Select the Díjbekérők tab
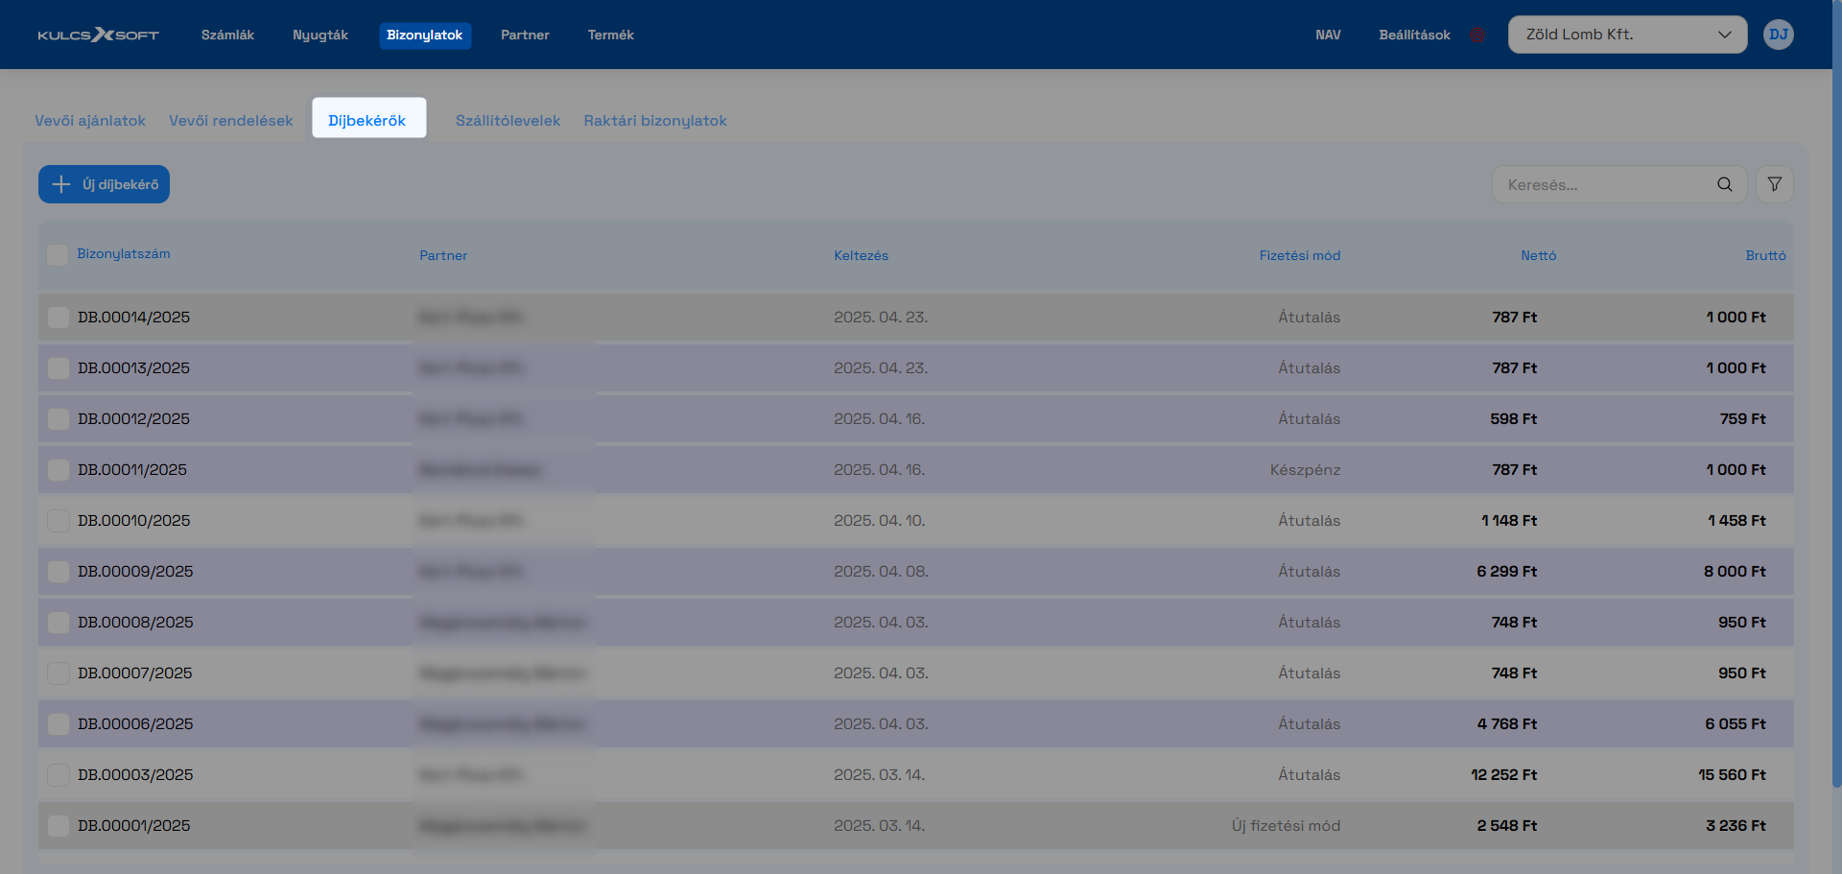The image size is (1842, 874). [368, 119]
